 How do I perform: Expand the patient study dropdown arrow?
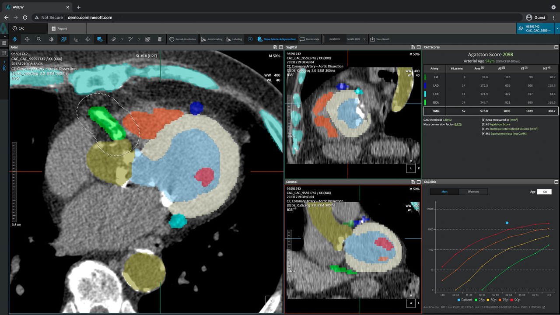[x=557, y=28]
